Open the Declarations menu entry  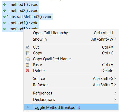coord(71,99)
